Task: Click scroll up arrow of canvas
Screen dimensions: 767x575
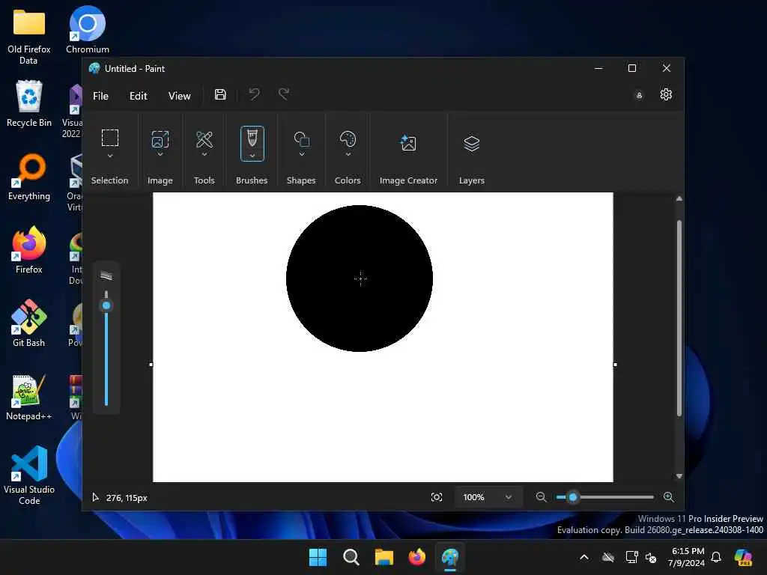Action: tap(679, 198)
